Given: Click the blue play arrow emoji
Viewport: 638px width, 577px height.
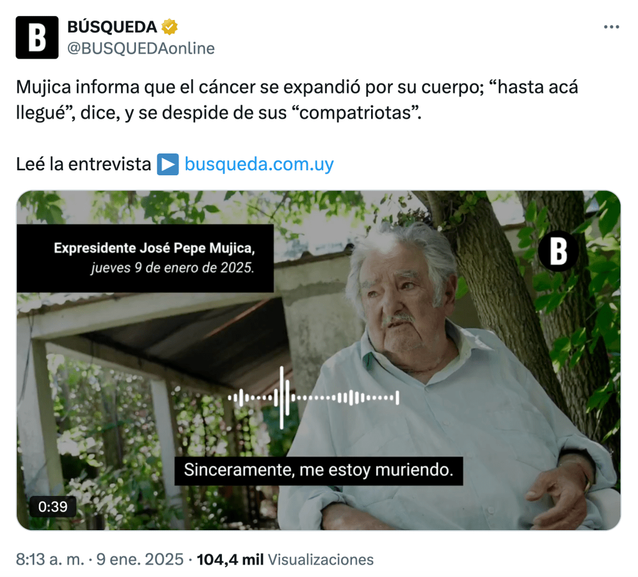Looking at the screenshot, I should click(x=168, y=165).
